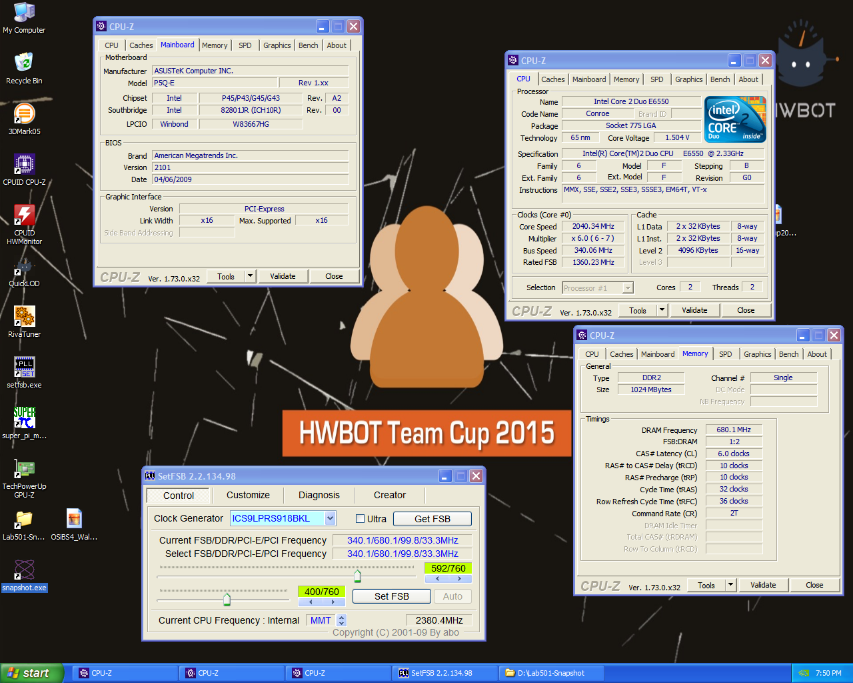853x683 pixels.
Task: Open the RivaTuner desktop shortcut
Action: tap(24, 322)
